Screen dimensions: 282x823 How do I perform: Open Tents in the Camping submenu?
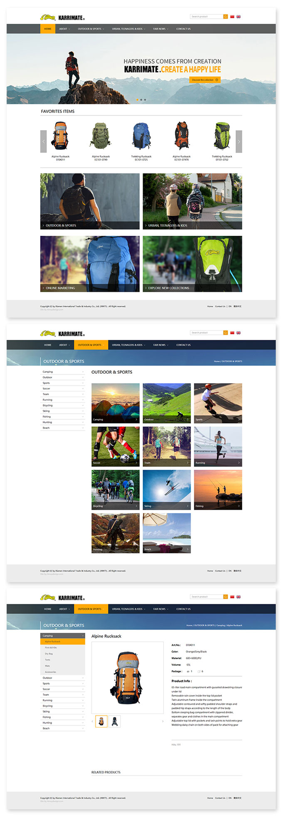(47, 660)
